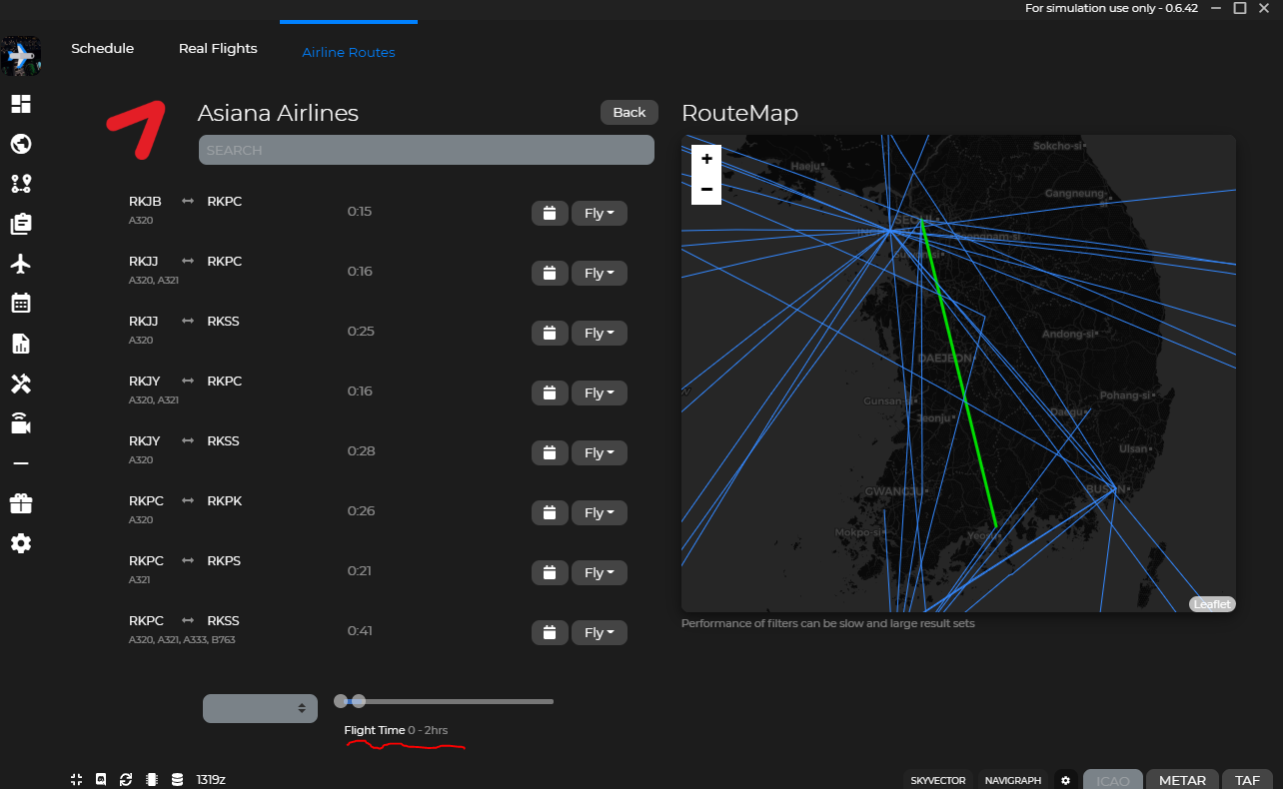Click the book search icon in status bar
This screenshot has width=1283, height=789.
pos(101,780)
